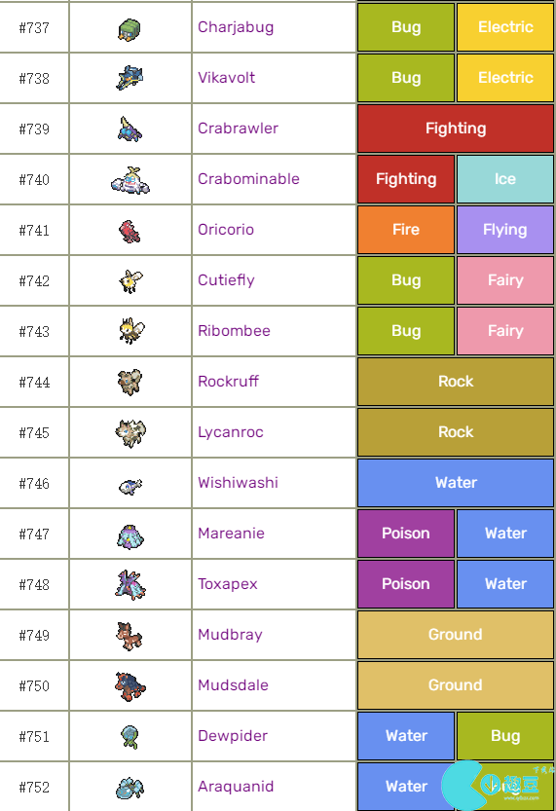Click the Mudsdale sprite icon
Viewport: 556px width, 811px height.
[130, 686]
